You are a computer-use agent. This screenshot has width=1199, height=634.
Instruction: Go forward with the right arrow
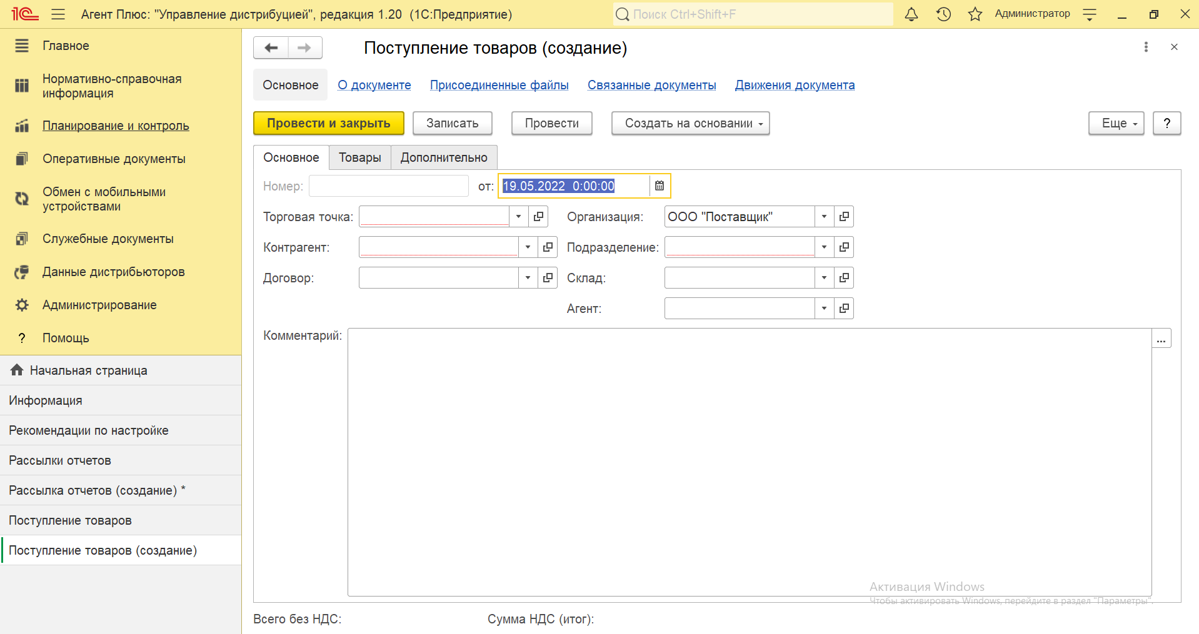[304, 47]
